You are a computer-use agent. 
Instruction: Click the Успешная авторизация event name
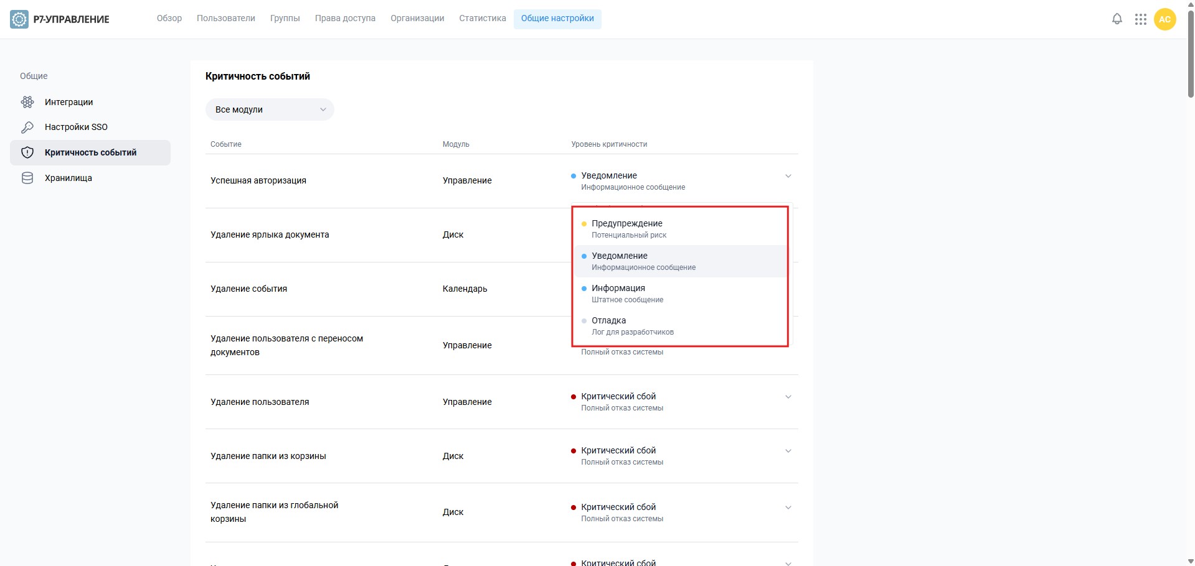coord(258,180)
